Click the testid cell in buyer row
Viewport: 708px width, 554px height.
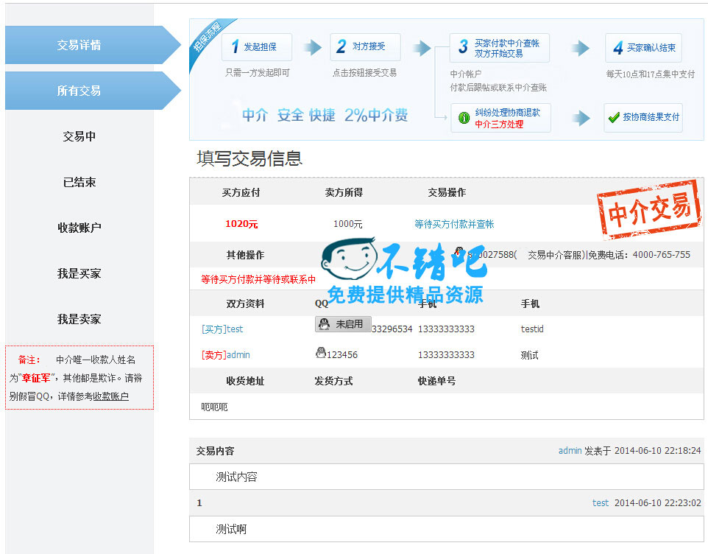tap(532, 329)
